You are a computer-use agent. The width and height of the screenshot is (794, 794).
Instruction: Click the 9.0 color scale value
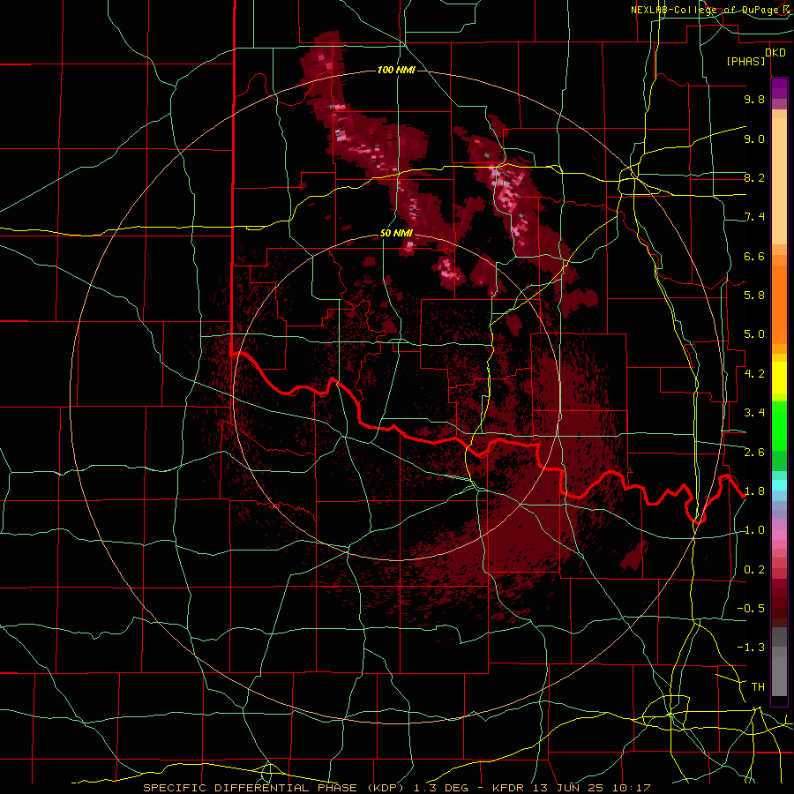(754, 139)
